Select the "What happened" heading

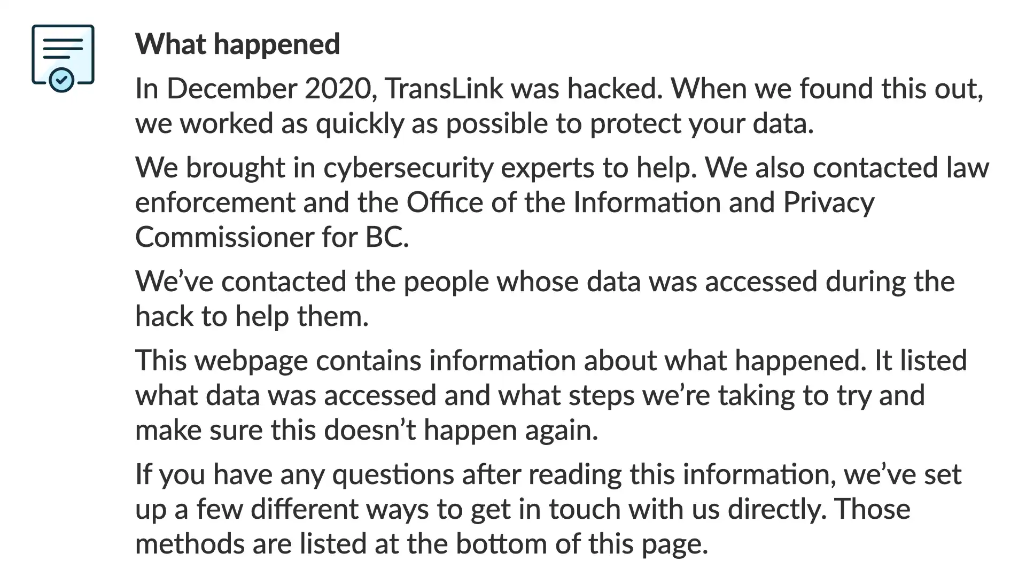[237, 44]
